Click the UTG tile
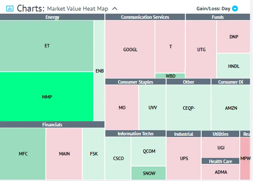The width and height of the screenshot is (253, 181). point(201,49)
